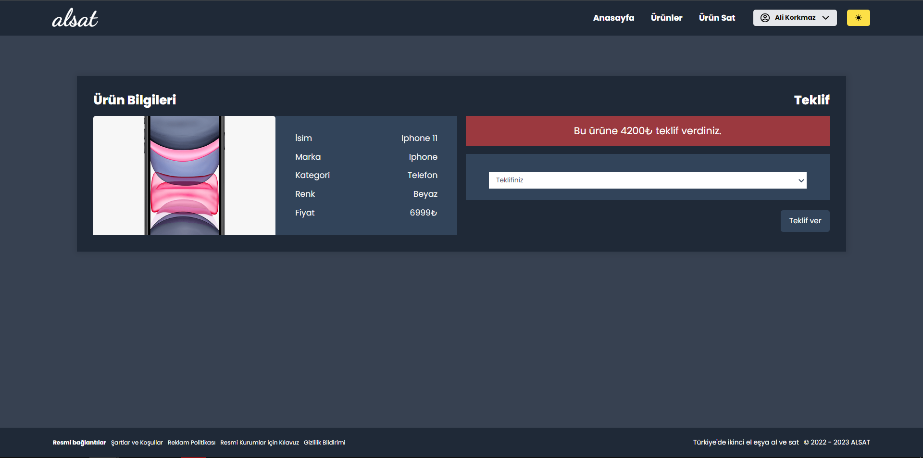Open the Ürünler menu item
The height and width of the screenshot is (458, 923).
[x=666, y=18]
